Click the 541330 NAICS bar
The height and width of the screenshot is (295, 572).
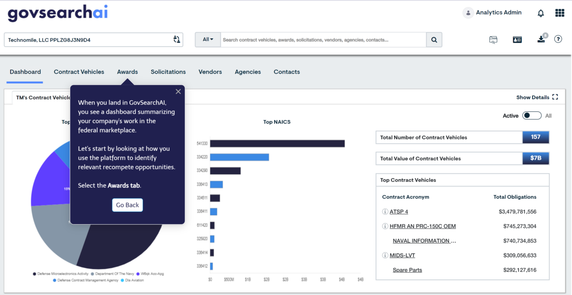coord(277,144)
